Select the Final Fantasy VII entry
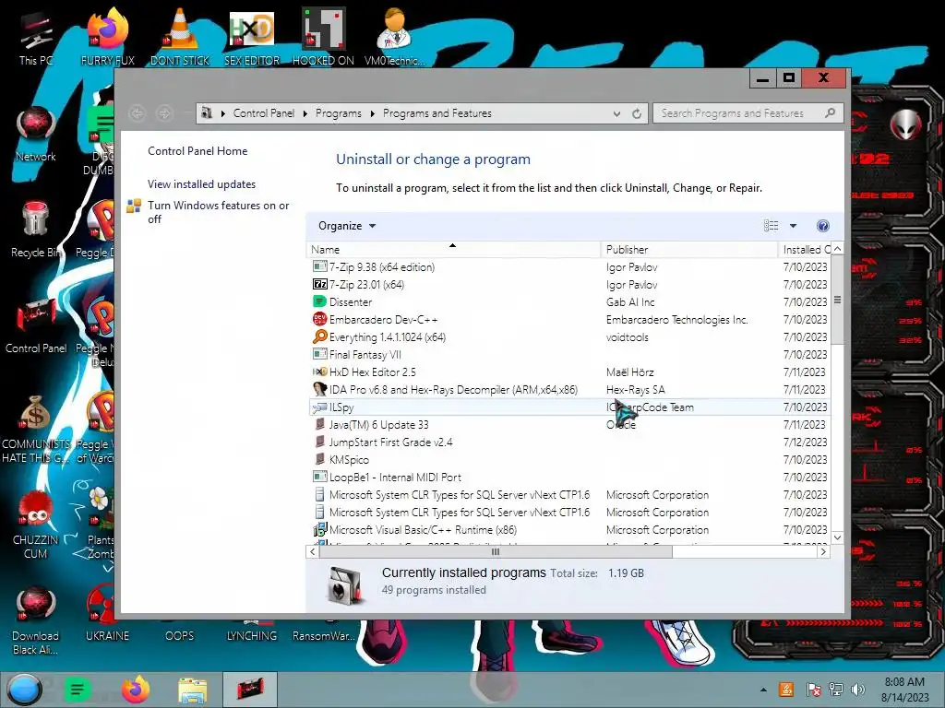The image size is (945, 708). [x=568, y=355]
